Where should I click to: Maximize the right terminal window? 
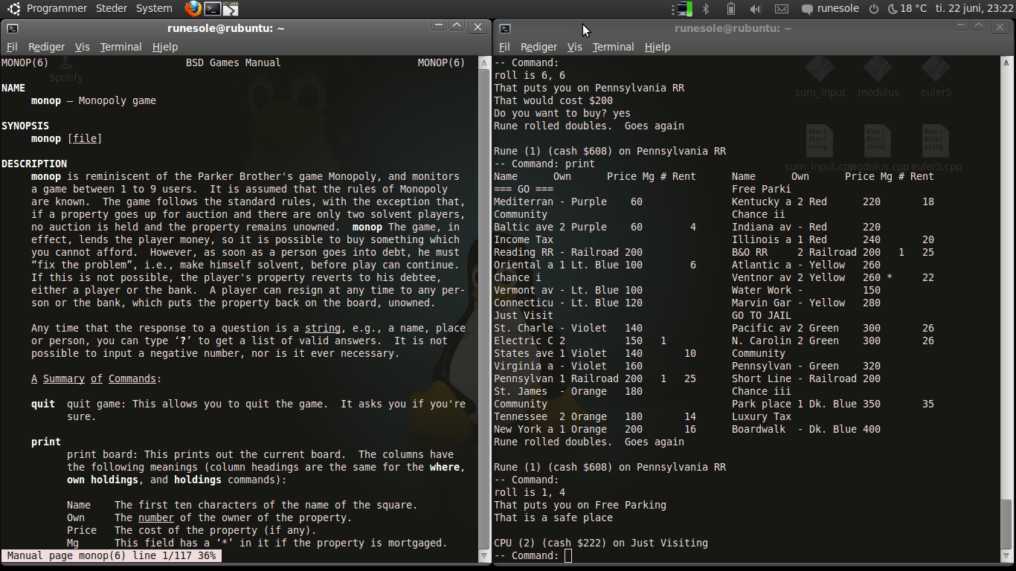pos(979,26)
